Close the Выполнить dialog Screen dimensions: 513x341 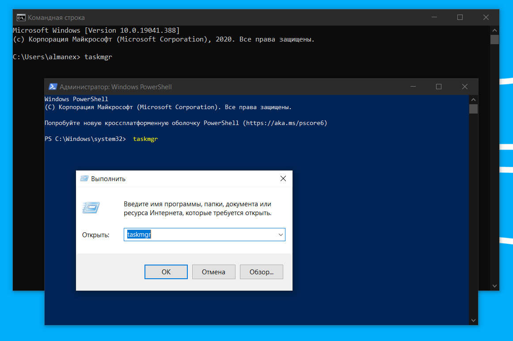click(x=283, y=179)
